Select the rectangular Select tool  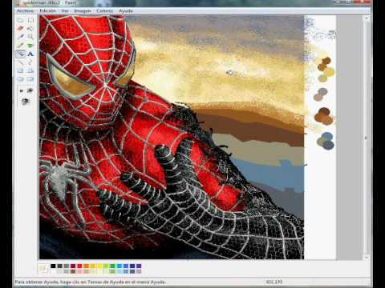30,20
